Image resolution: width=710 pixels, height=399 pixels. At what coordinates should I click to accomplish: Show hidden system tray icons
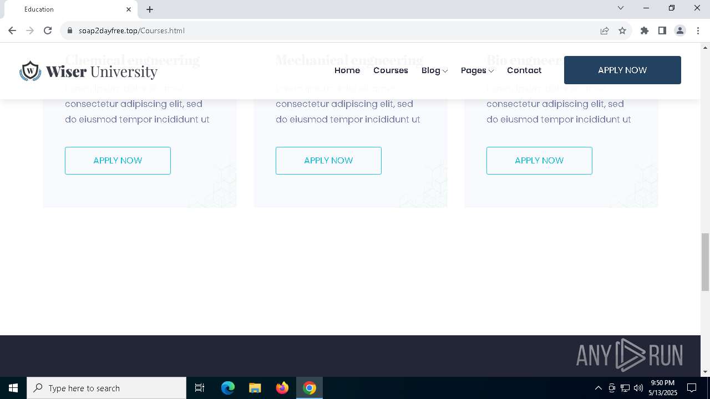pyautogui.click(x=598, y=388)
